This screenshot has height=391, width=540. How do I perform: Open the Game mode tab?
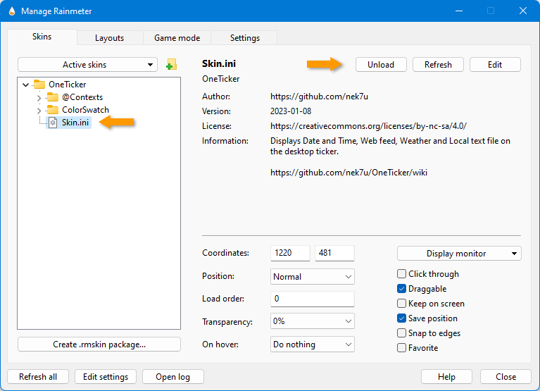pyautogui.click(x=177, y=38)
